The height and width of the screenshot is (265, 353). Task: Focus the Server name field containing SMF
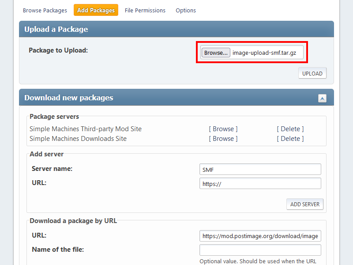click(x=260, y=169)
